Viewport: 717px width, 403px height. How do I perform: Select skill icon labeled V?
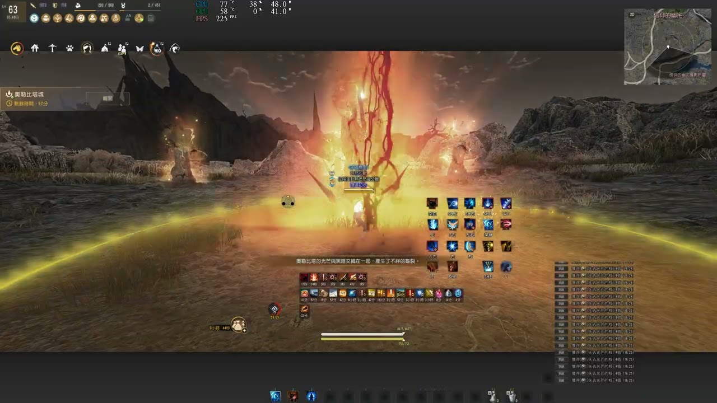[x=506, y=266]
